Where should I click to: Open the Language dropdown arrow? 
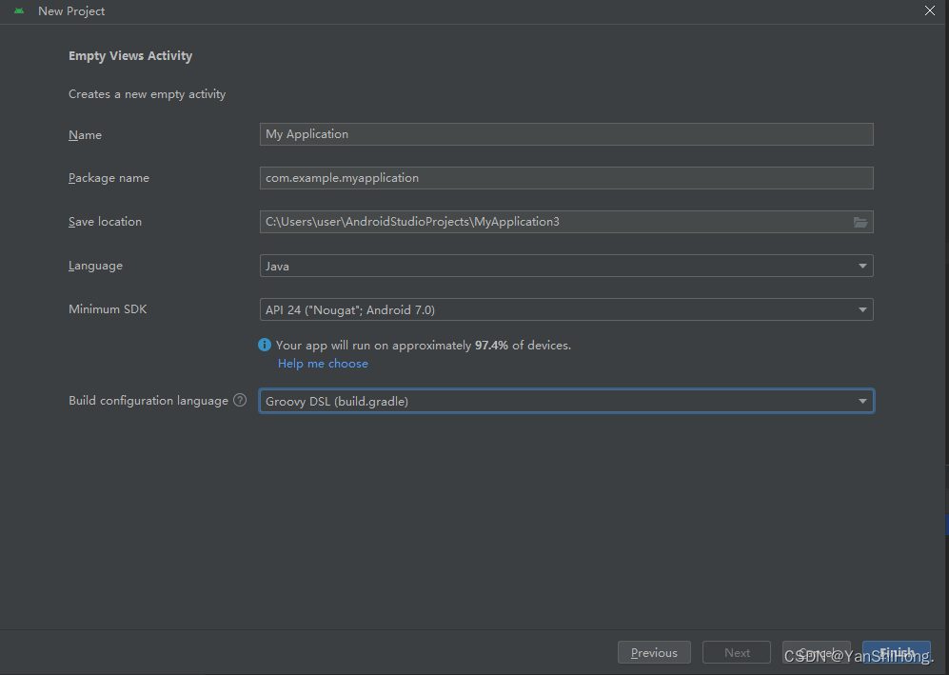click(862, 266)
